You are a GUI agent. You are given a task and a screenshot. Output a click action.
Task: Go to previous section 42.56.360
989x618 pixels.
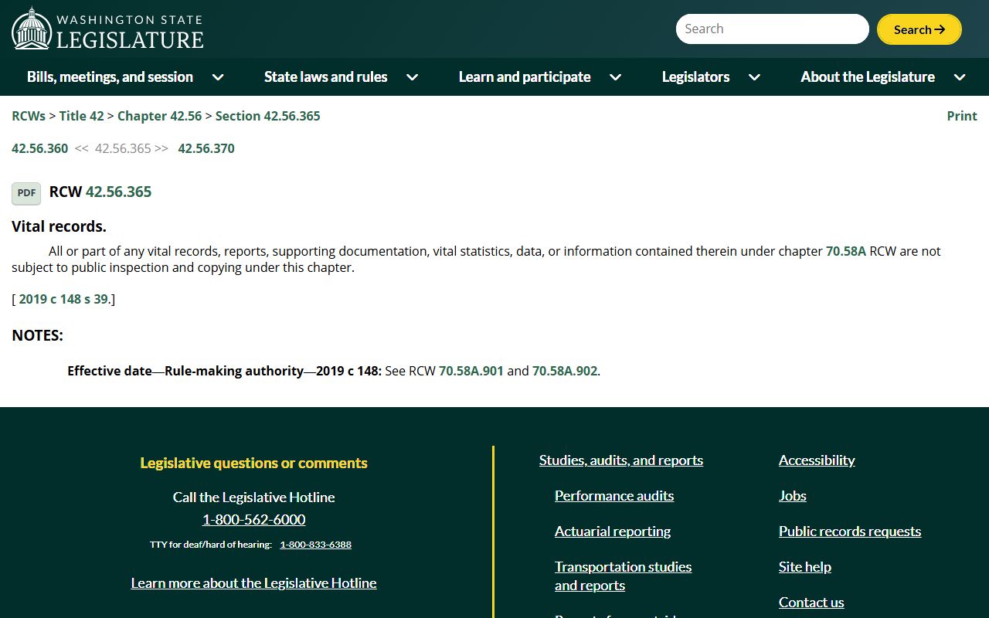pyautogui.click(x=39, y=148)
